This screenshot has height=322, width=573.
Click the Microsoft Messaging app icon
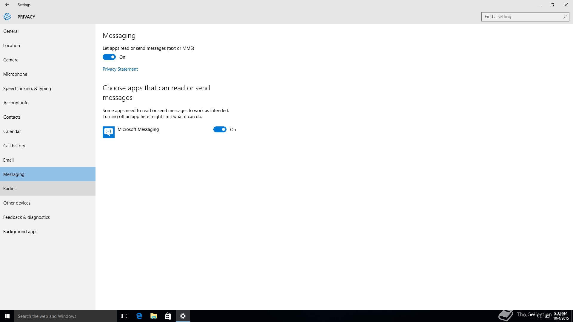(108, 132)
